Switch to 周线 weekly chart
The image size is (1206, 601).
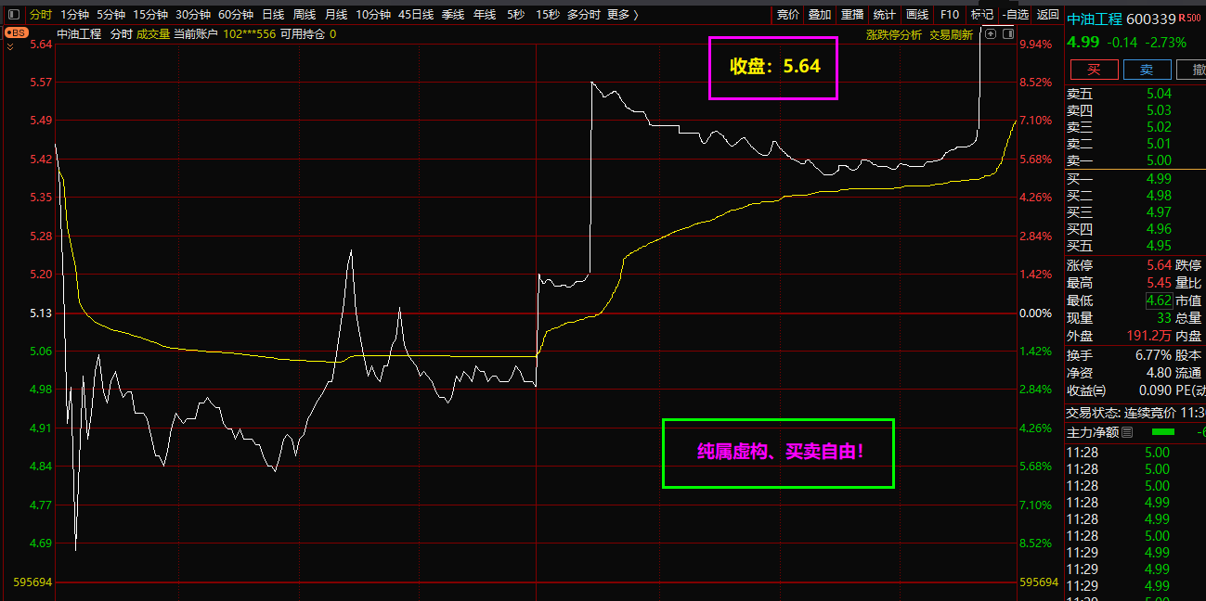305,15
